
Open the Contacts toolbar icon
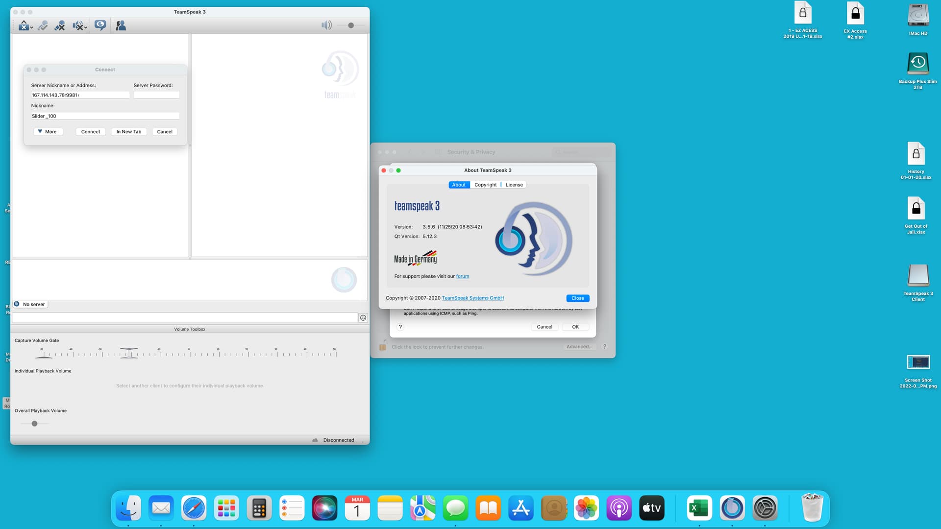click(x=121, y=25)
